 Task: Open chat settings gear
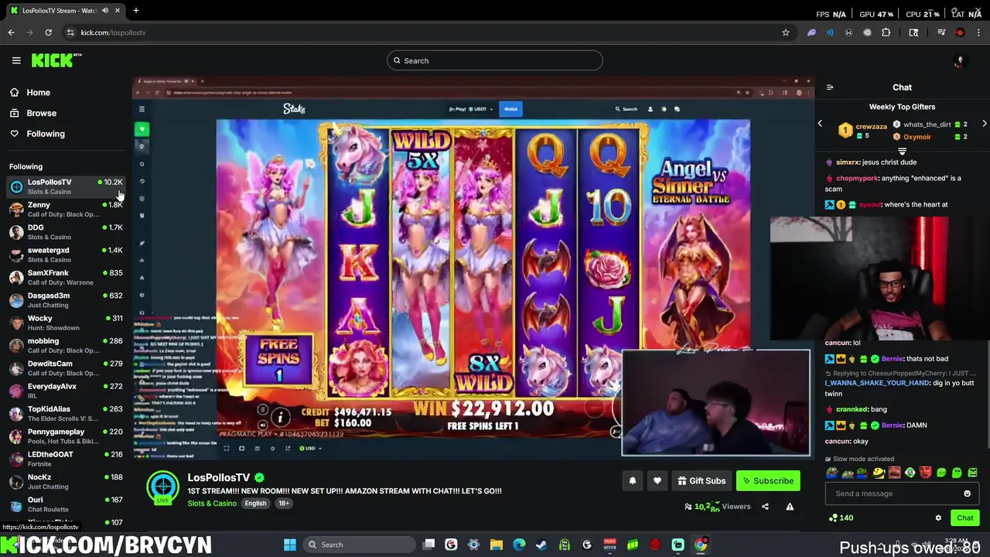(x=938, y=518)
